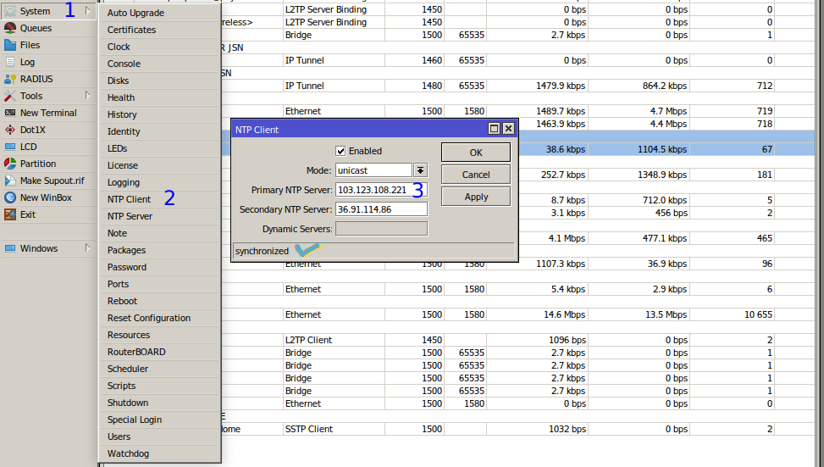
Task: Open Auto Upgrade from System menu
Action: pos(160,13)
